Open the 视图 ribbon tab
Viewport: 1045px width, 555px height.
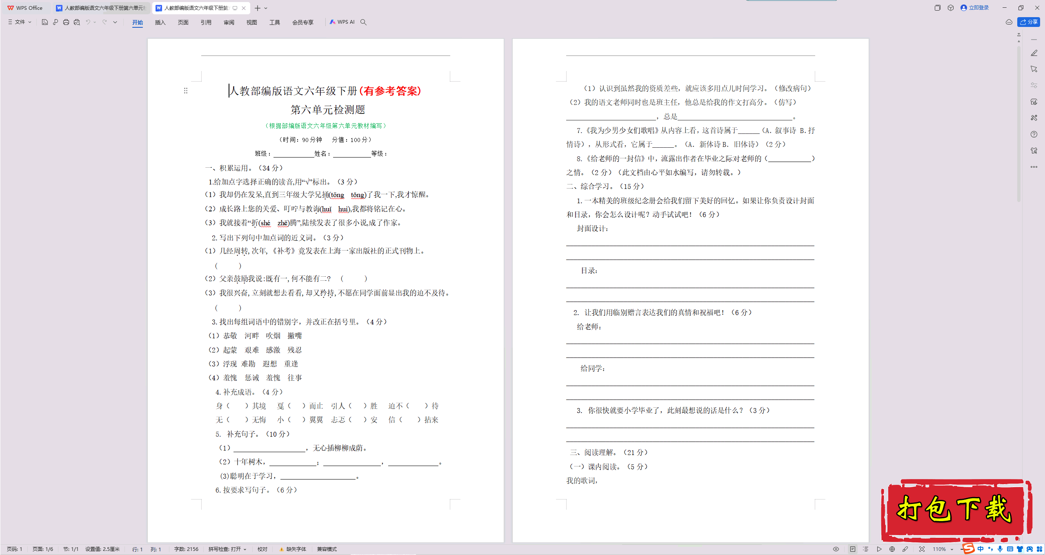(252, 22)
